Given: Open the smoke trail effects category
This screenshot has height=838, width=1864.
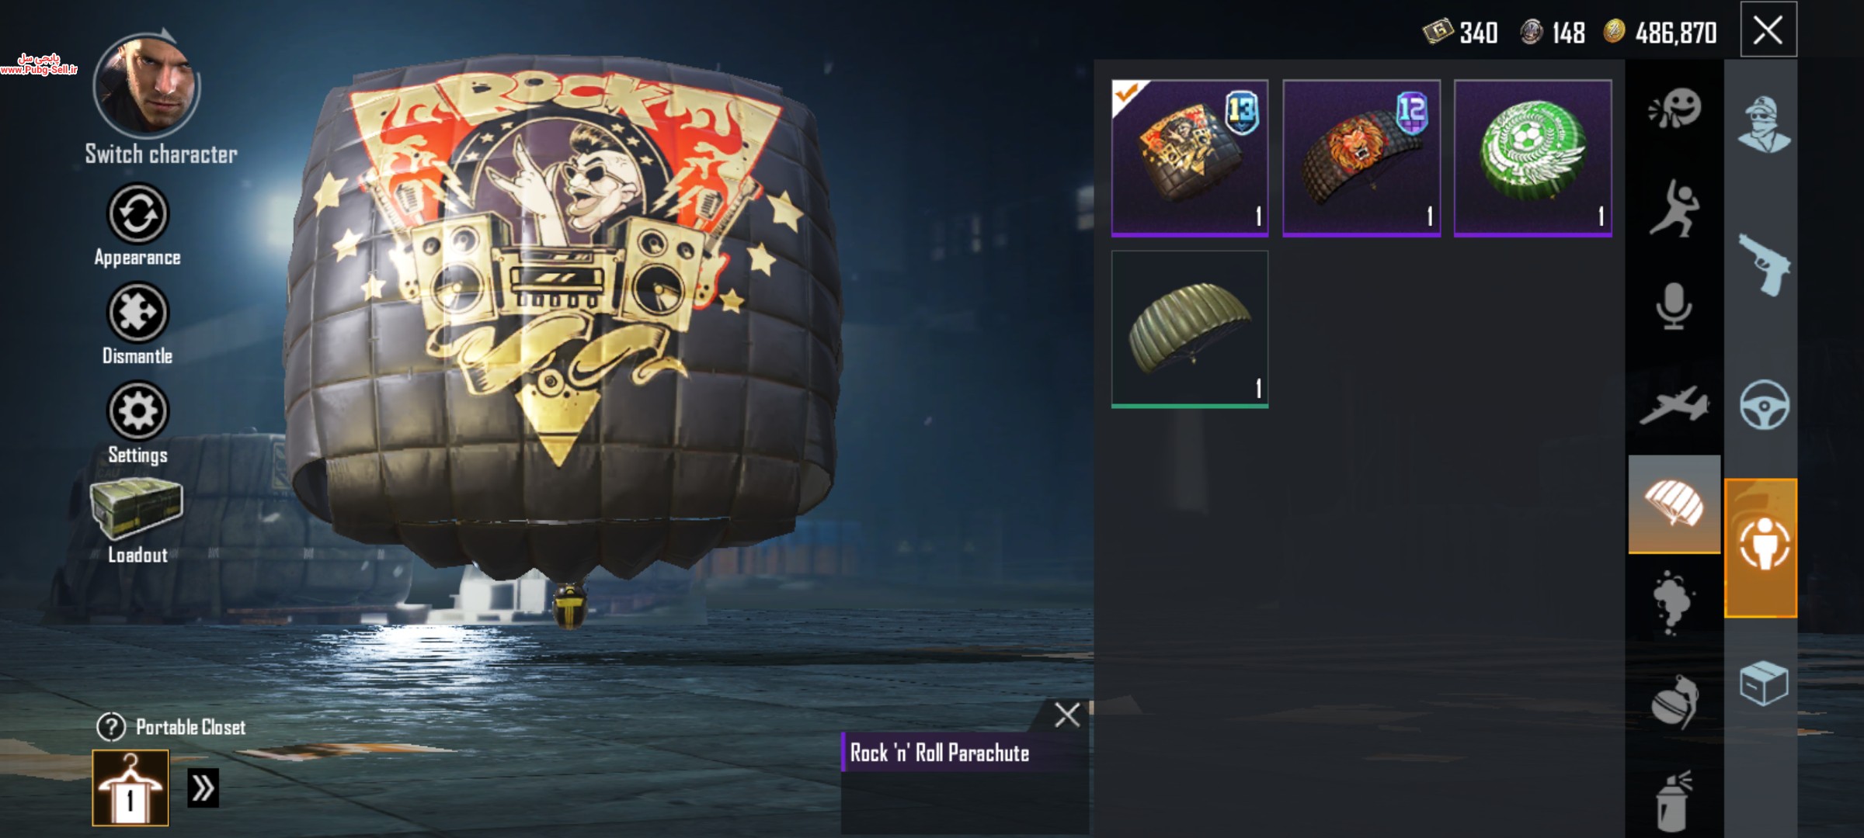Looking at the screenshot, I should (1674, 603).
